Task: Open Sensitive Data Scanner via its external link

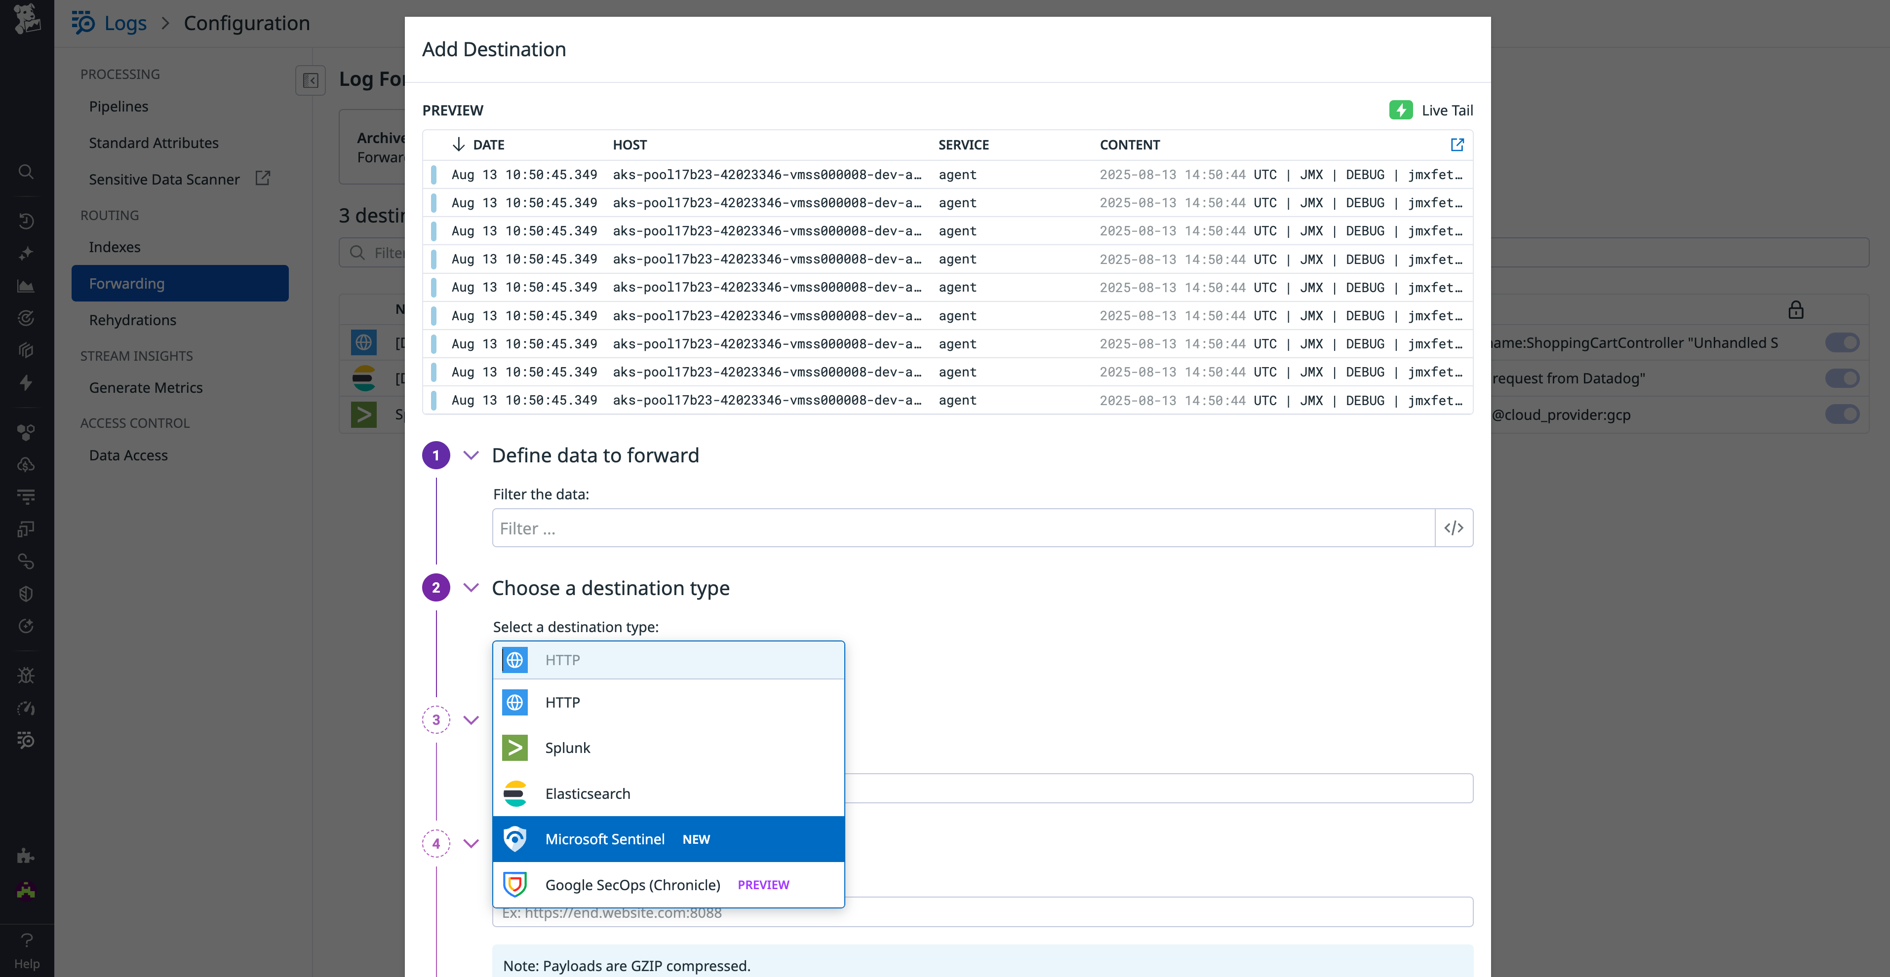Action: (x=262, y=178)
